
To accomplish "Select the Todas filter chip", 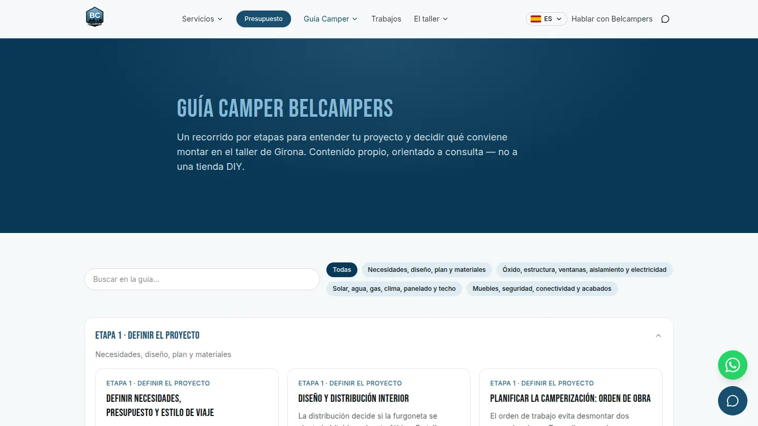I will pos(342,270).
